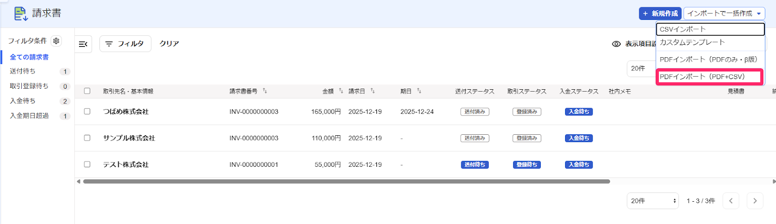The width and height of the screenshot is (776, 224).
Task: Click クリア to reset filters
Action: (x=169, y=44)
